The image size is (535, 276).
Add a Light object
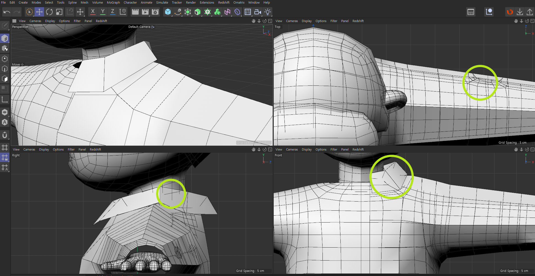[268, 12]
